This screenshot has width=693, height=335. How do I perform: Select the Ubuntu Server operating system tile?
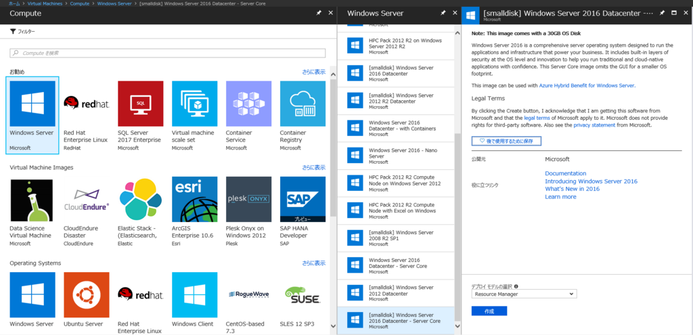[87, 301]
